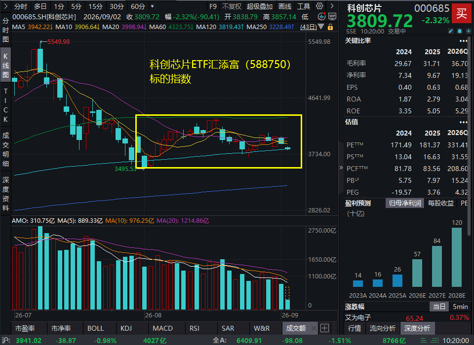474x345 pixels.
Task: Expand the sidebar with top-left chevron
Action: [5, 6]
